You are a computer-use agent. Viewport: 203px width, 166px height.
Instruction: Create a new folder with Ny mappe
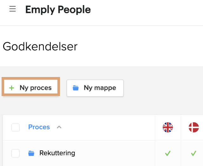point(95,88)
